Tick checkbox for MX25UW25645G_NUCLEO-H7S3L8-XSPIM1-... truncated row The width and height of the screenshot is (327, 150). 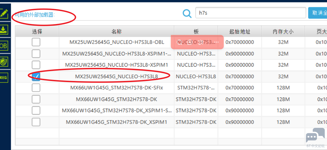coord(36,54)
